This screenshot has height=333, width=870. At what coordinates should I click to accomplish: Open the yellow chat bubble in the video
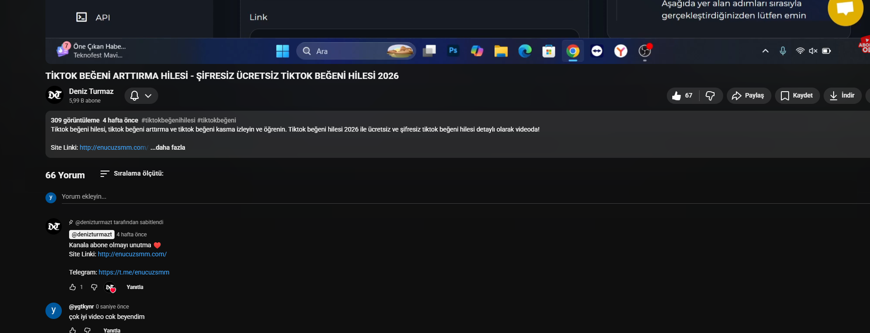[x=845, y=9]
